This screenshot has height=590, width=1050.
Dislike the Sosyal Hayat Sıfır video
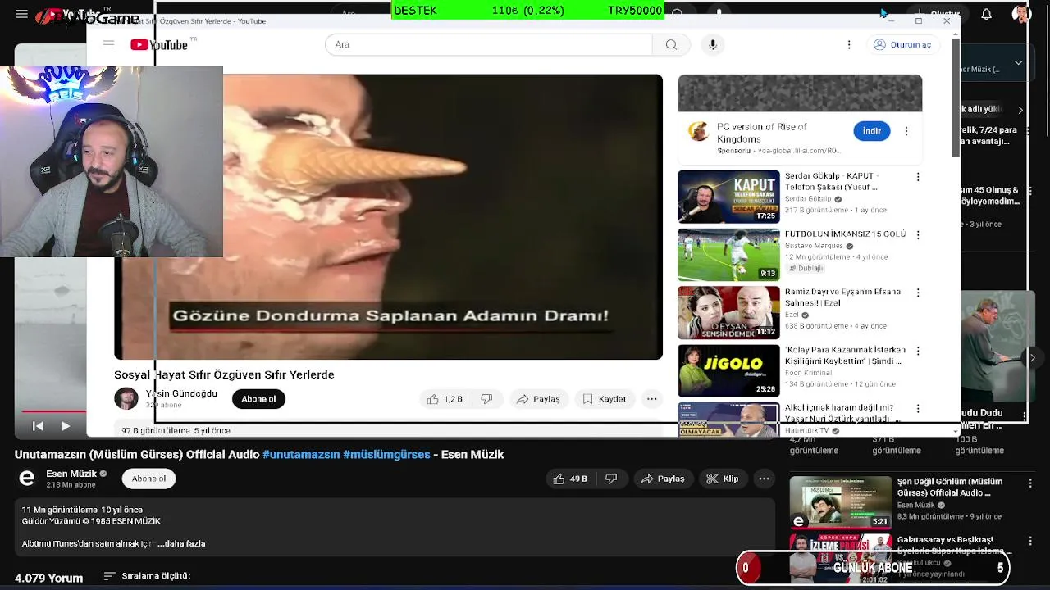pyautogui.click(x=487, y=399)
